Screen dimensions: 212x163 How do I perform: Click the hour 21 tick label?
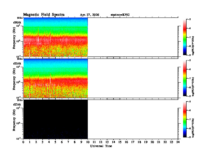click(x=158, y=142)
